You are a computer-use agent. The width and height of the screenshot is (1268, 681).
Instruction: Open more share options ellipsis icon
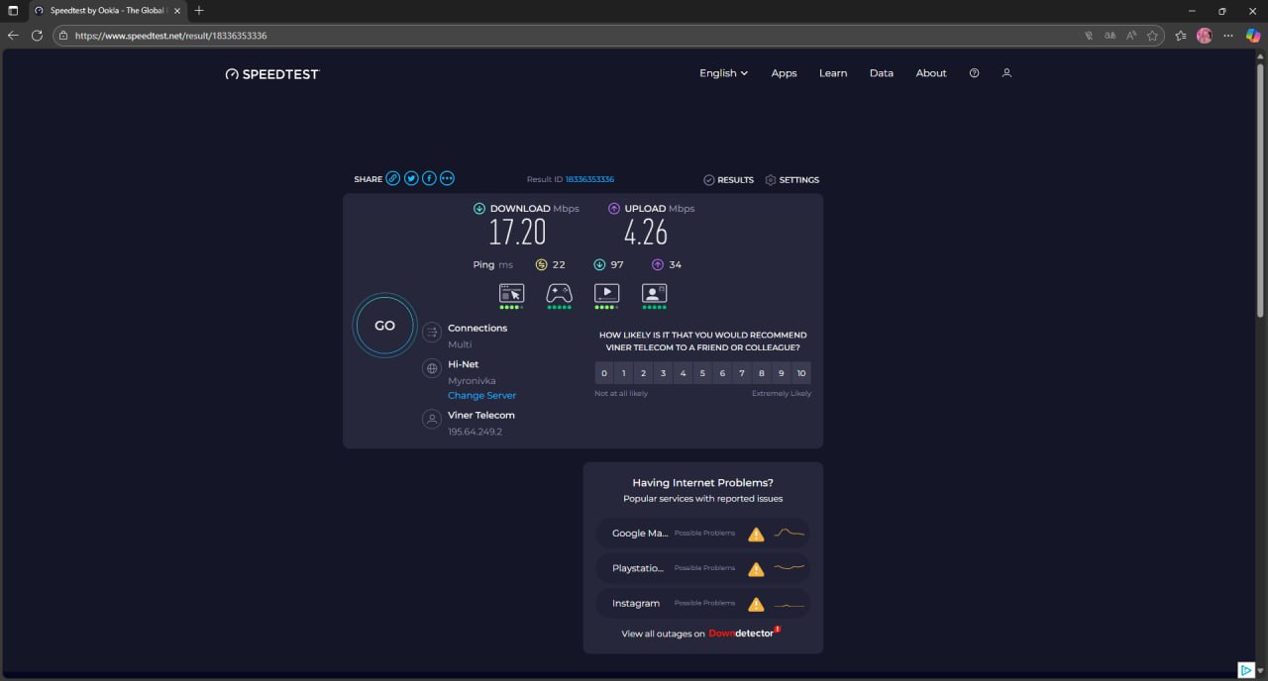(x=447, y=178)
